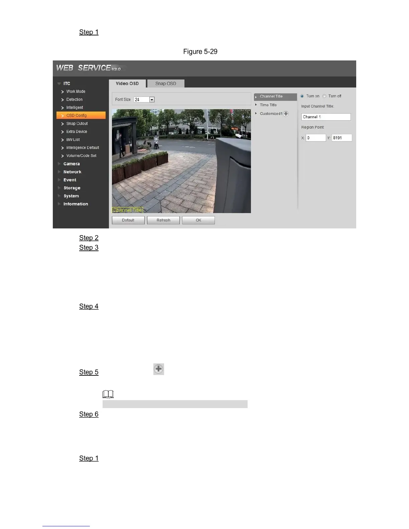Click the underlined Step 2 label
This screenshot has height=529, width=409.
[x=89, y=238]
